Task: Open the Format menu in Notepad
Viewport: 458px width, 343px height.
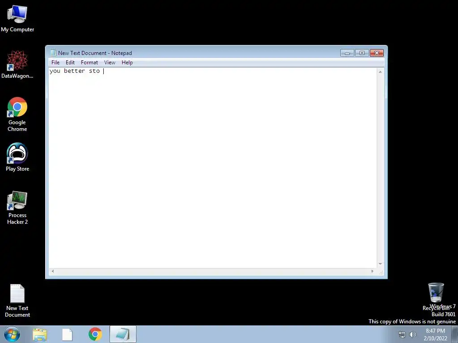Action: (89, 63)
